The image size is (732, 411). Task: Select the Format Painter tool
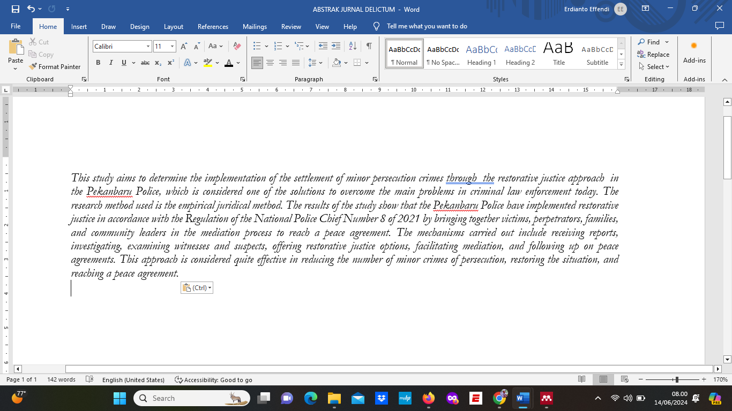click(55, 66)
